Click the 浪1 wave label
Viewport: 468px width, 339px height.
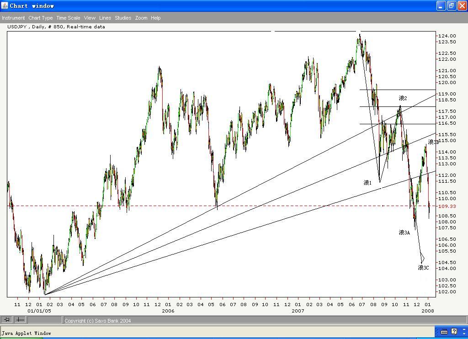tap(367, 183)
